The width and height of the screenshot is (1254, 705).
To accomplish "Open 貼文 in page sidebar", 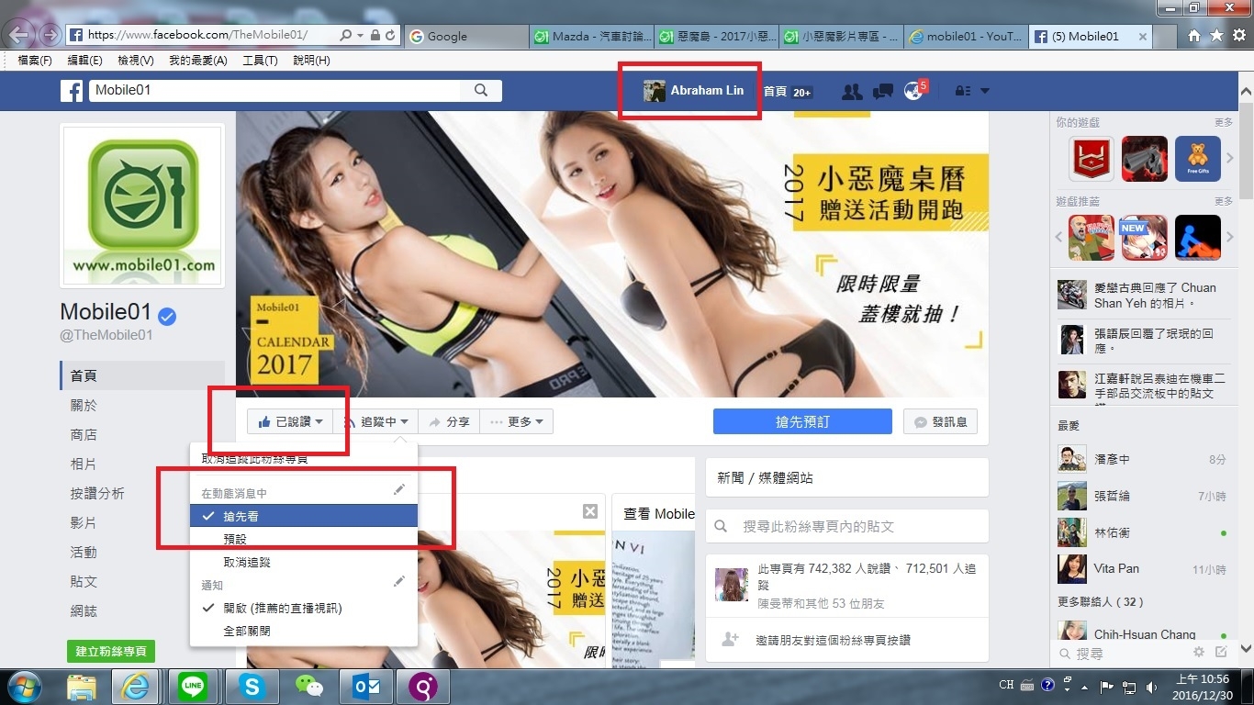I will pos(84,581).
